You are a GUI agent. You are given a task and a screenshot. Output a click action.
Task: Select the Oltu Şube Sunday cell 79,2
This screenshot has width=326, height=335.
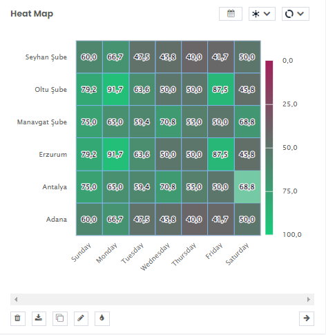[x=89, y=89]
